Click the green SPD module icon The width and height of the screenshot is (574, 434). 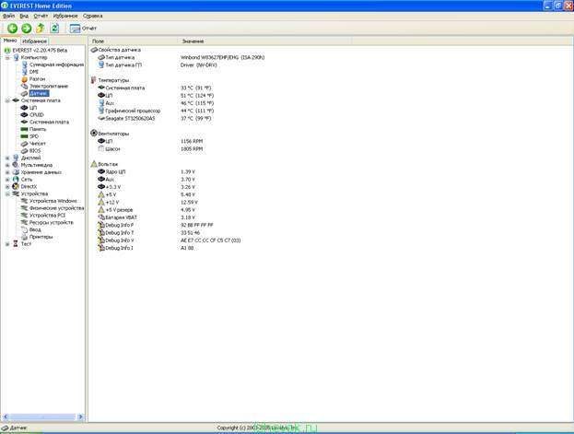tap(25, 136)
